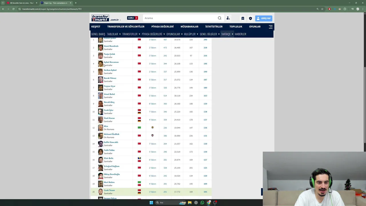Click the Transfermarkt logo

(x=100, y=18)
